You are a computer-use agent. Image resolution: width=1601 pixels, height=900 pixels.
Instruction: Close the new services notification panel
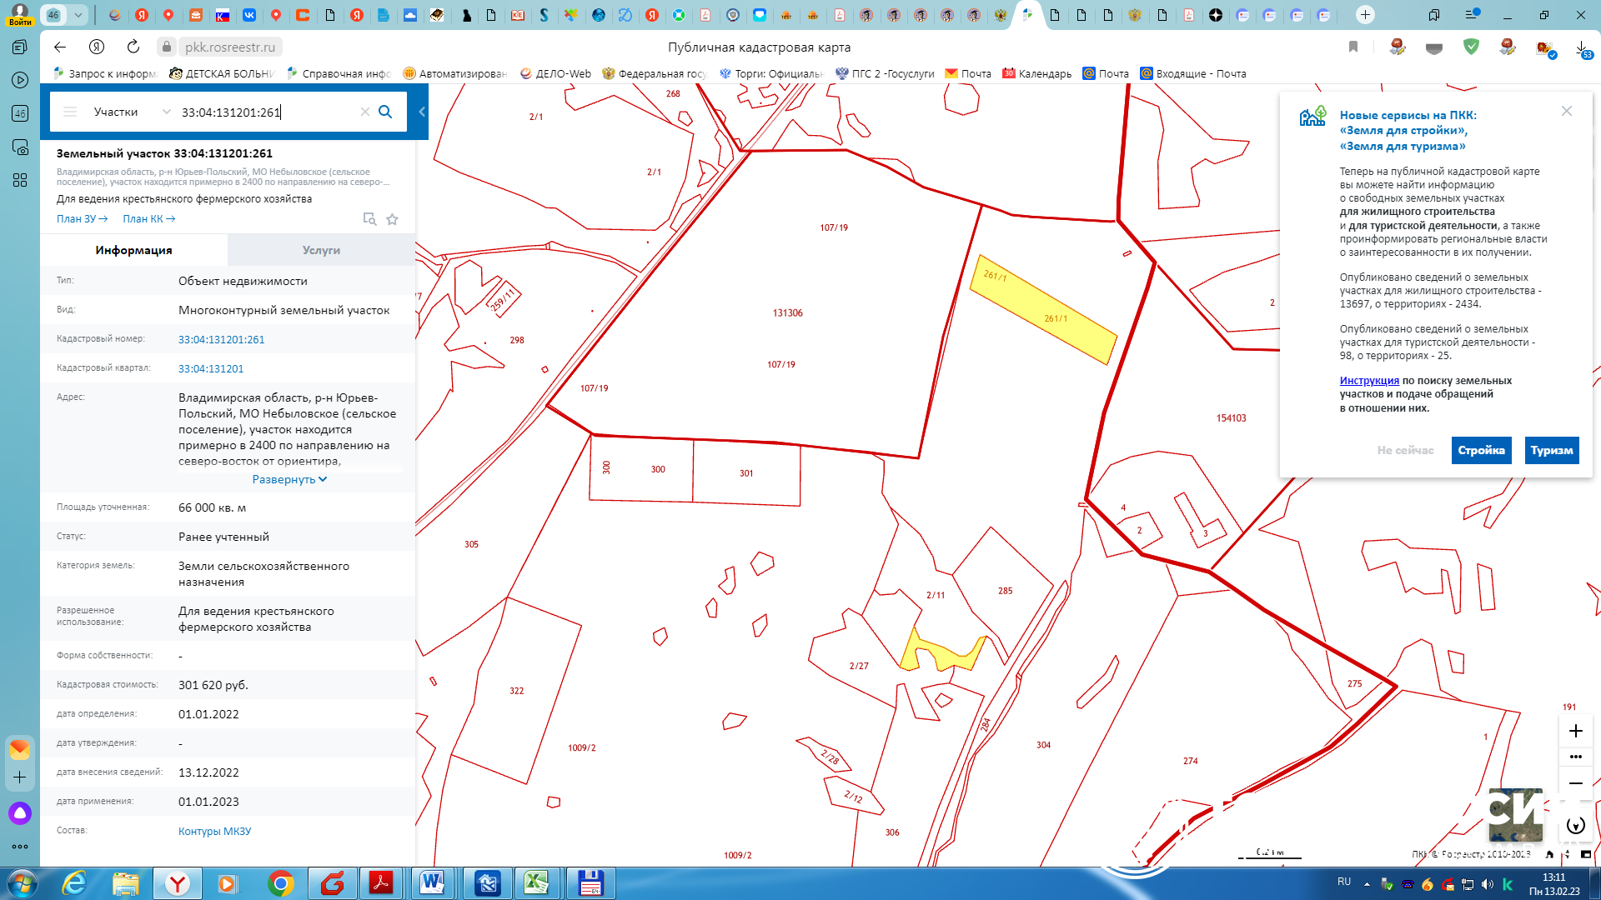(1567, 111)
